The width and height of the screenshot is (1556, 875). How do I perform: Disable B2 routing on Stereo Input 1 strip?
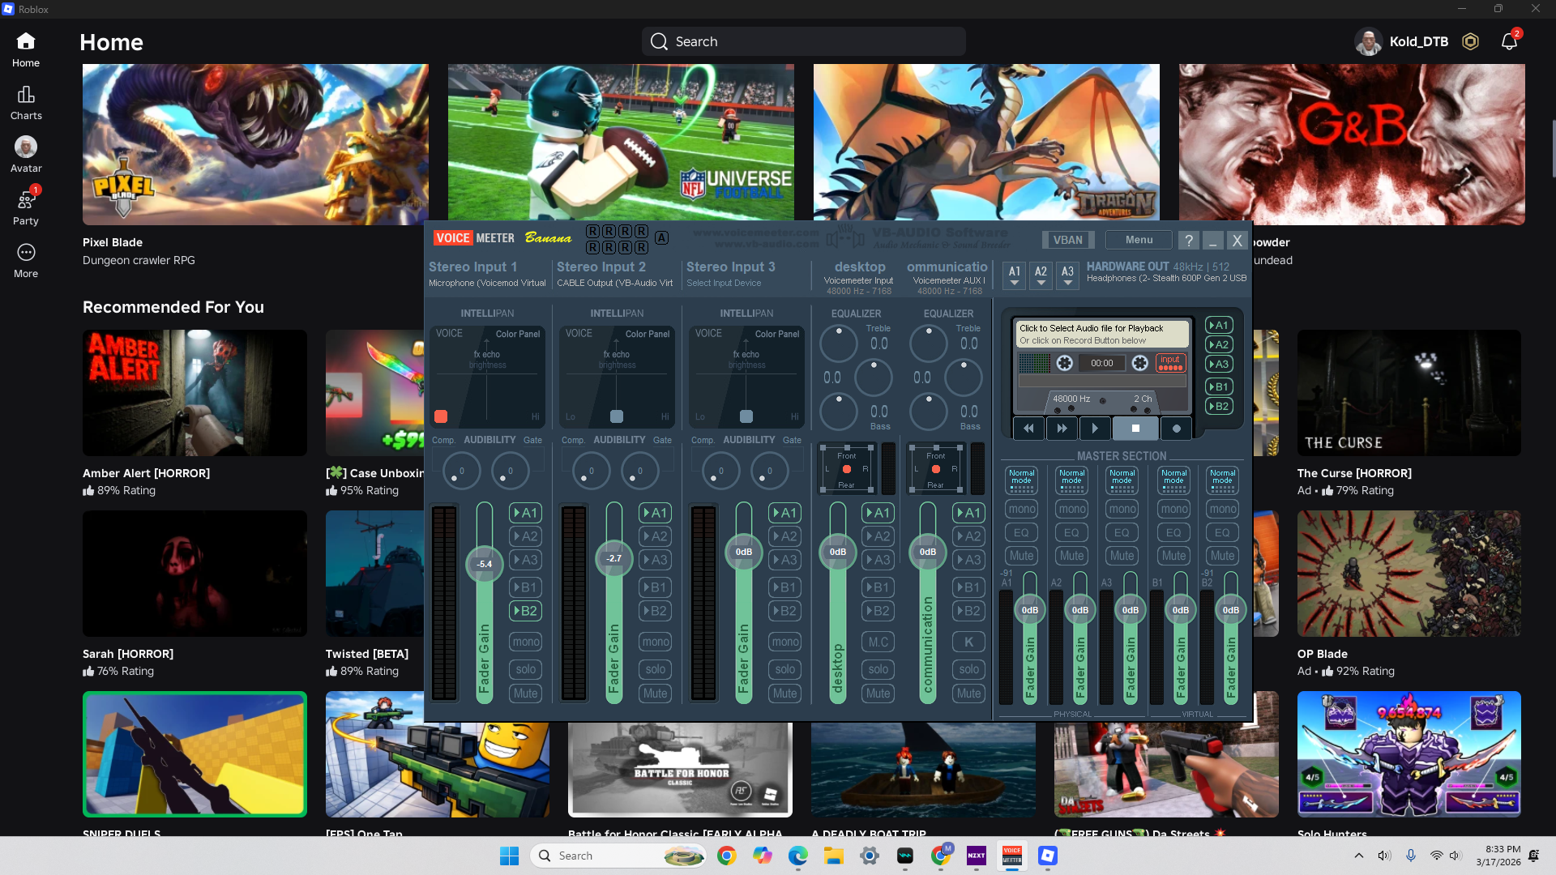(525, 611)
